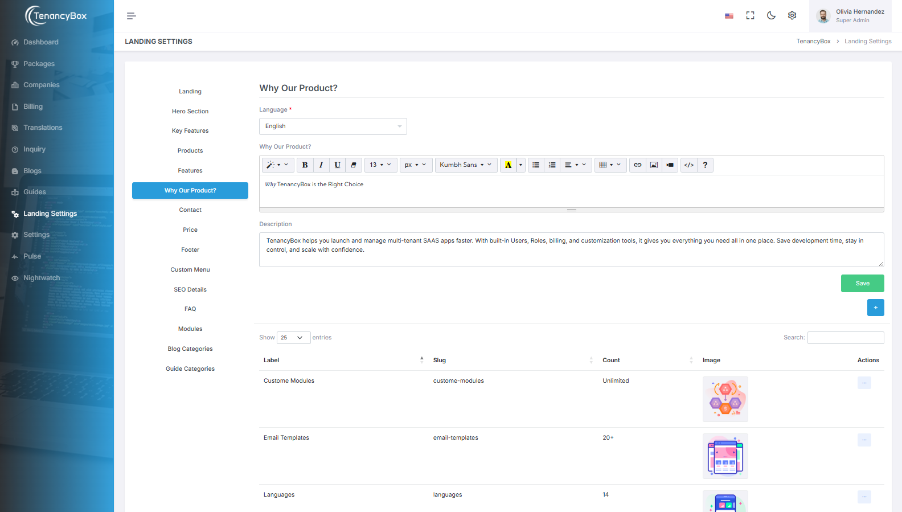Select the Landing settings tab
Screen dimensions: 902x512
click(190, 91)
